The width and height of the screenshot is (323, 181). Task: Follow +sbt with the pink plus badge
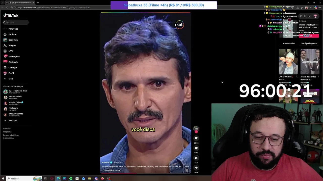pyautogui.click(x=196, y=132)
